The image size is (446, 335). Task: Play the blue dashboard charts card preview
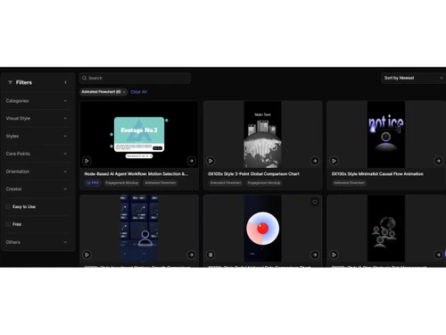coord(87,255)
